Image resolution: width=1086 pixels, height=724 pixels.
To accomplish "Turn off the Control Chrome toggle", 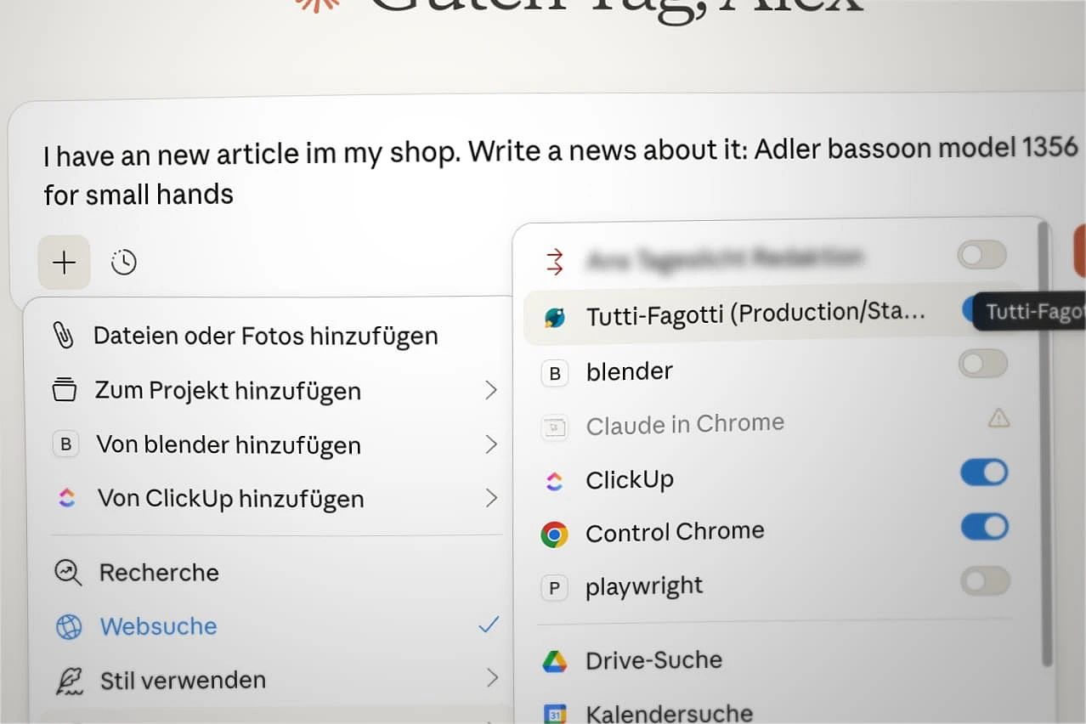I will 984,527.
